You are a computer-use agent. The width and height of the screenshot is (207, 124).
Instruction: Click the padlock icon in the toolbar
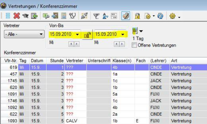[x=137, y=16]
